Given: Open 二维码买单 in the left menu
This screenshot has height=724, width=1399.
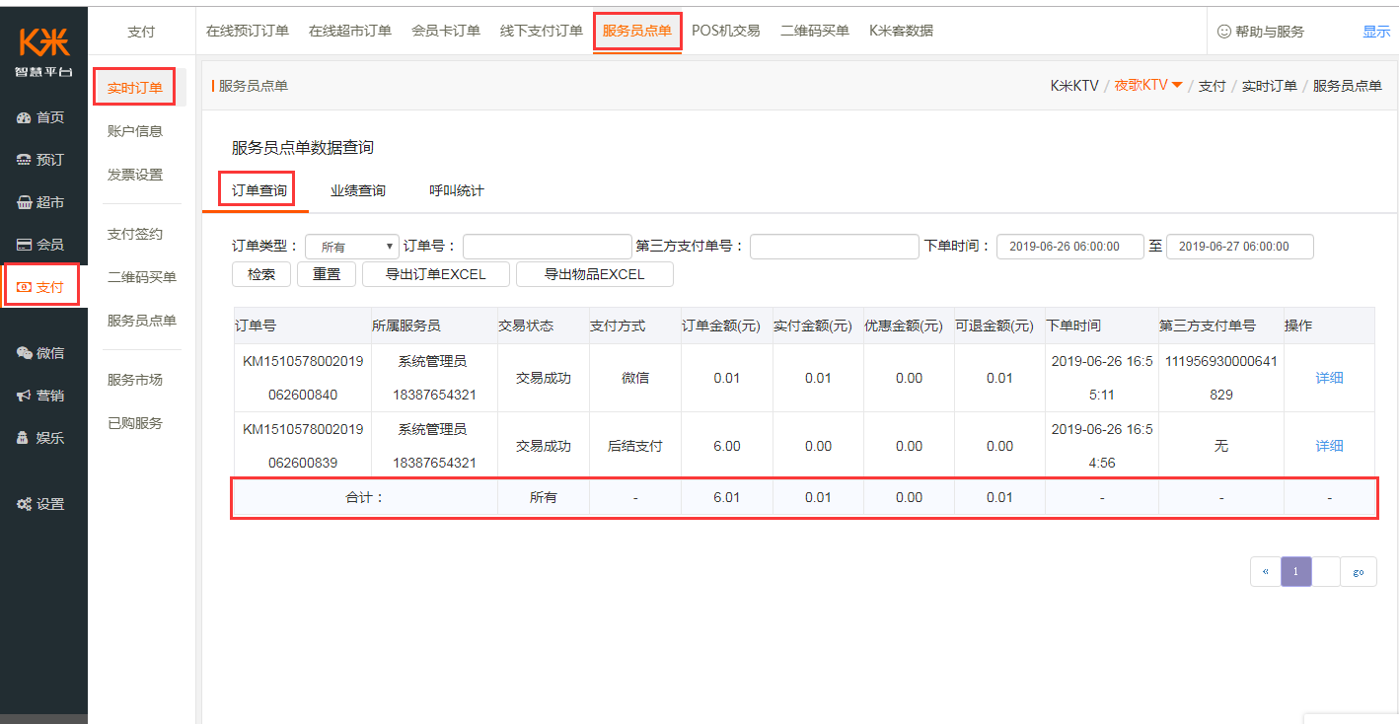Looking at the screenshot, I should coord(142,277).
